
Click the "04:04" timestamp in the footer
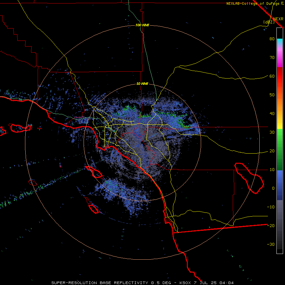point(226,283)
